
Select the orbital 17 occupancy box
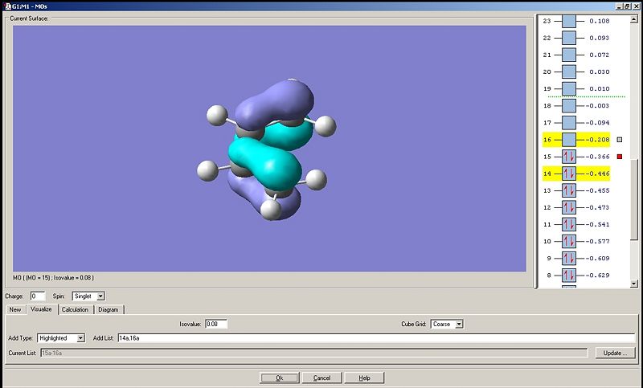tap(569, 122)
